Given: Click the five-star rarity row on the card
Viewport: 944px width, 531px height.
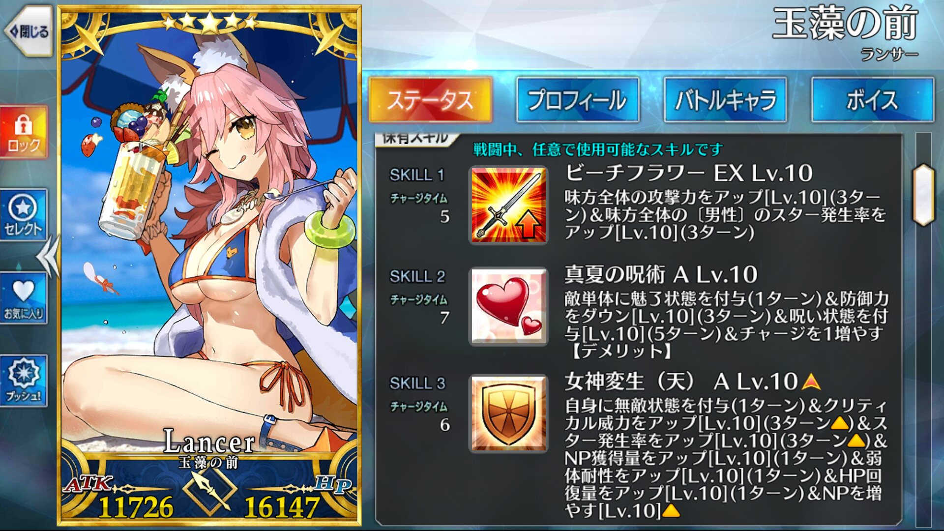Looking at the screenshot, I should tap(210, 22).
